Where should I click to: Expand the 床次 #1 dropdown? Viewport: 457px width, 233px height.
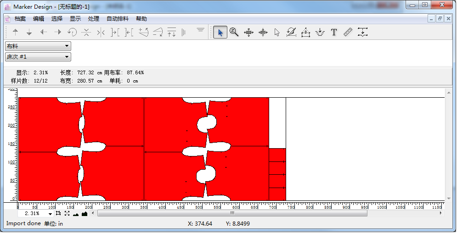[x=38, y=57]
